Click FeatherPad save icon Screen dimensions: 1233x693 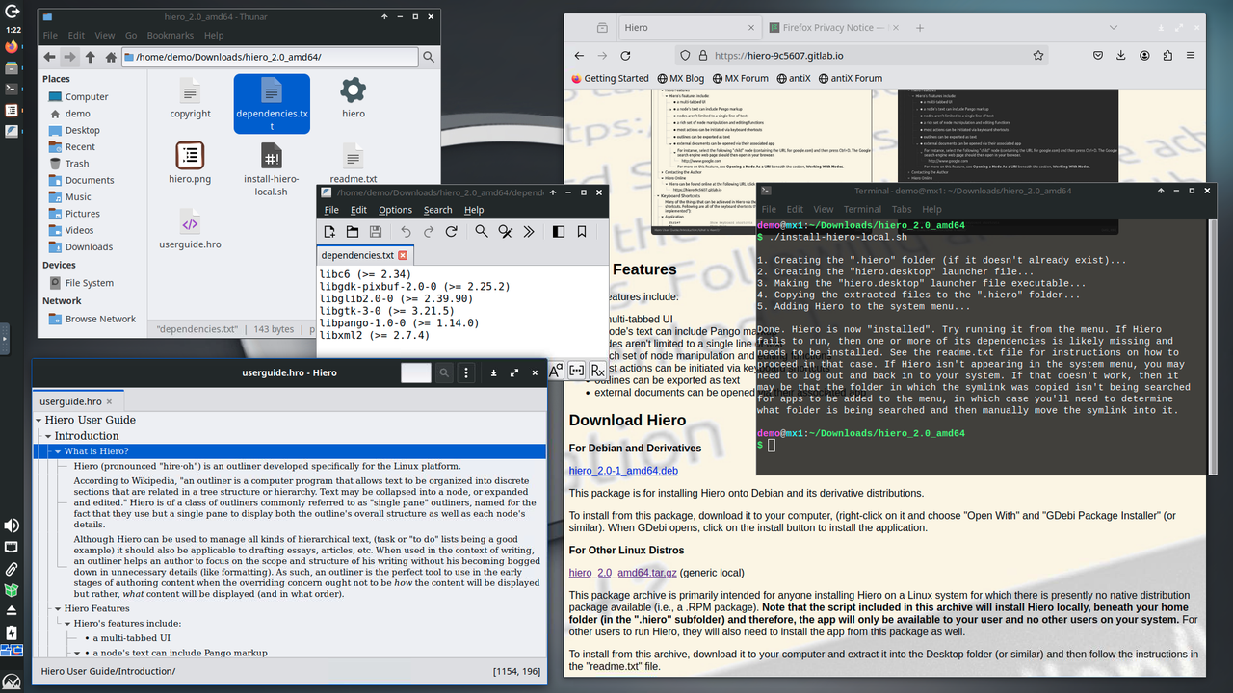pyautogui.click(x=376, y=232)
